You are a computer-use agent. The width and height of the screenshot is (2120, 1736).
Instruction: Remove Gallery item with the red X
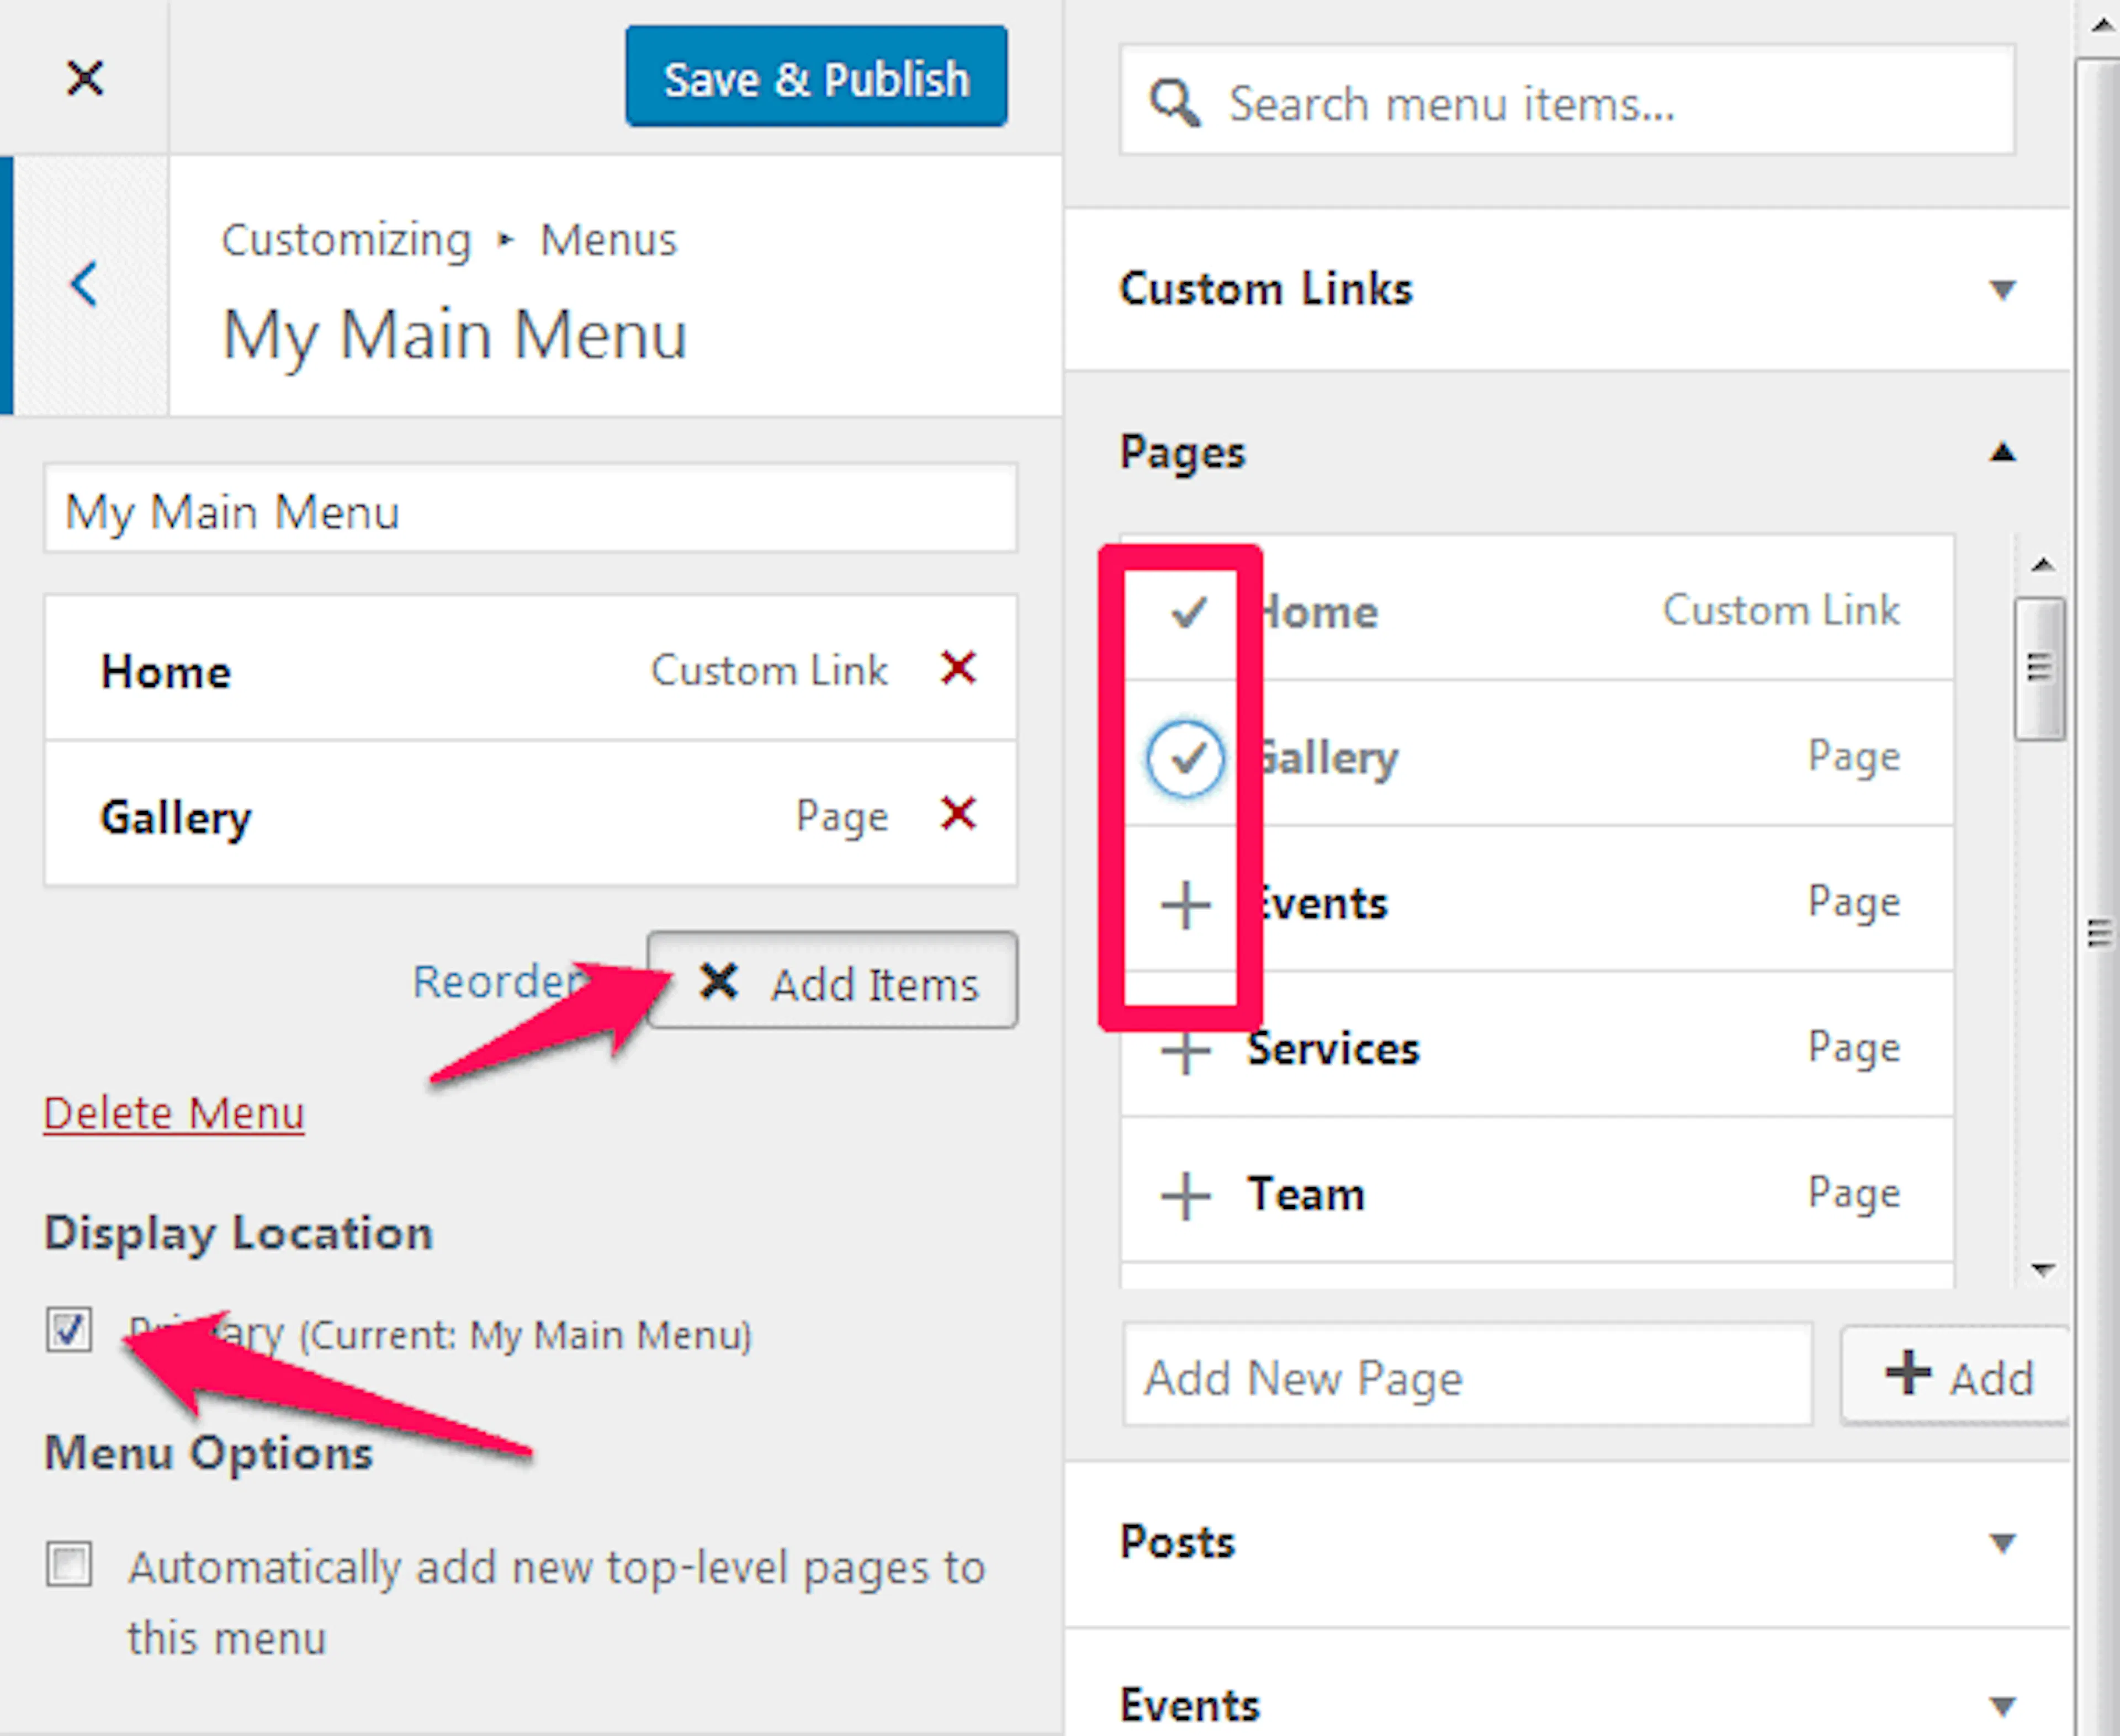tap(958, 813)
